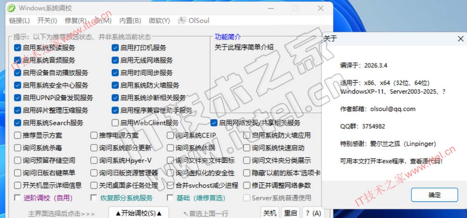Click the OlSoul icon in menu bar
This screenshot has height=218, width=467.
(182, 20)
